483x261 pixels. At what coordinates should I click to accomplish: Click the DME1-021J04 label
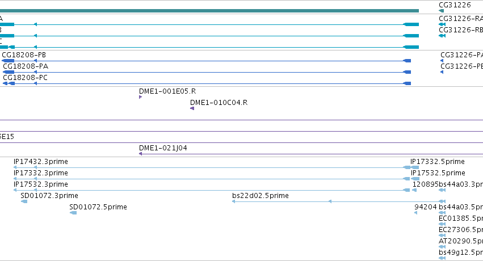tap(163, 148)
